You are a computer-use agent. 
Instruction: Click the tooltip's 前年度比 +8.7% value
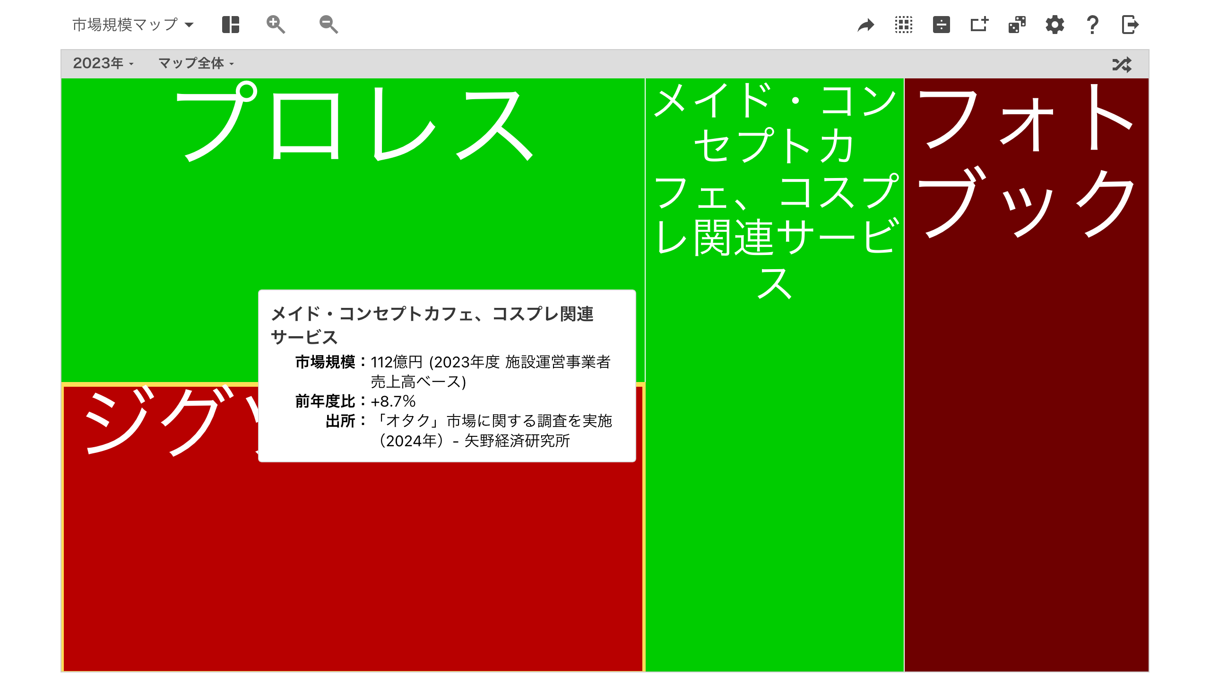(393, 401)
